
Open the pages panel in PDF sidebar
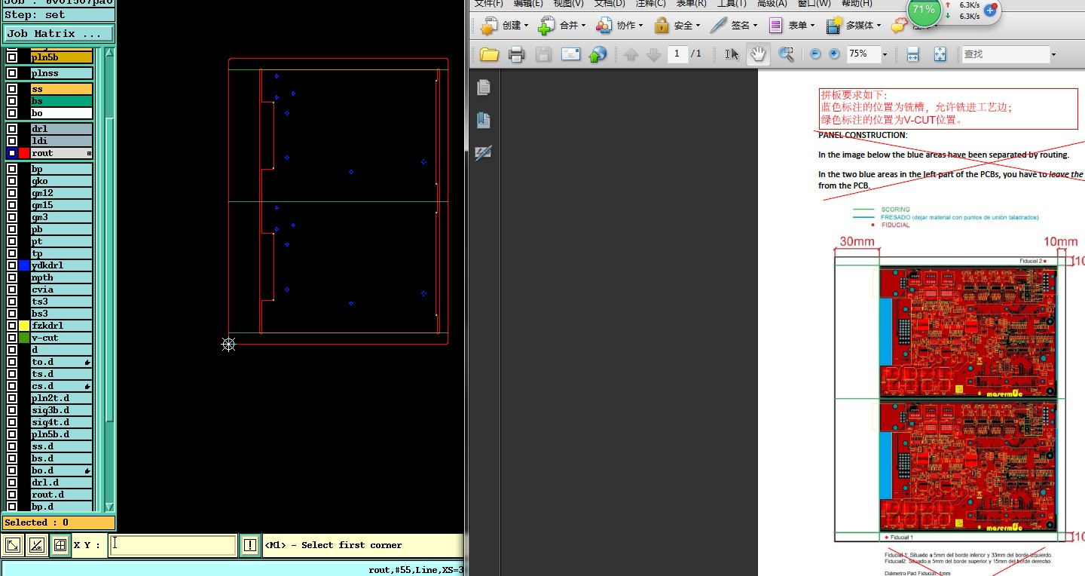click(x=484, y=87)
